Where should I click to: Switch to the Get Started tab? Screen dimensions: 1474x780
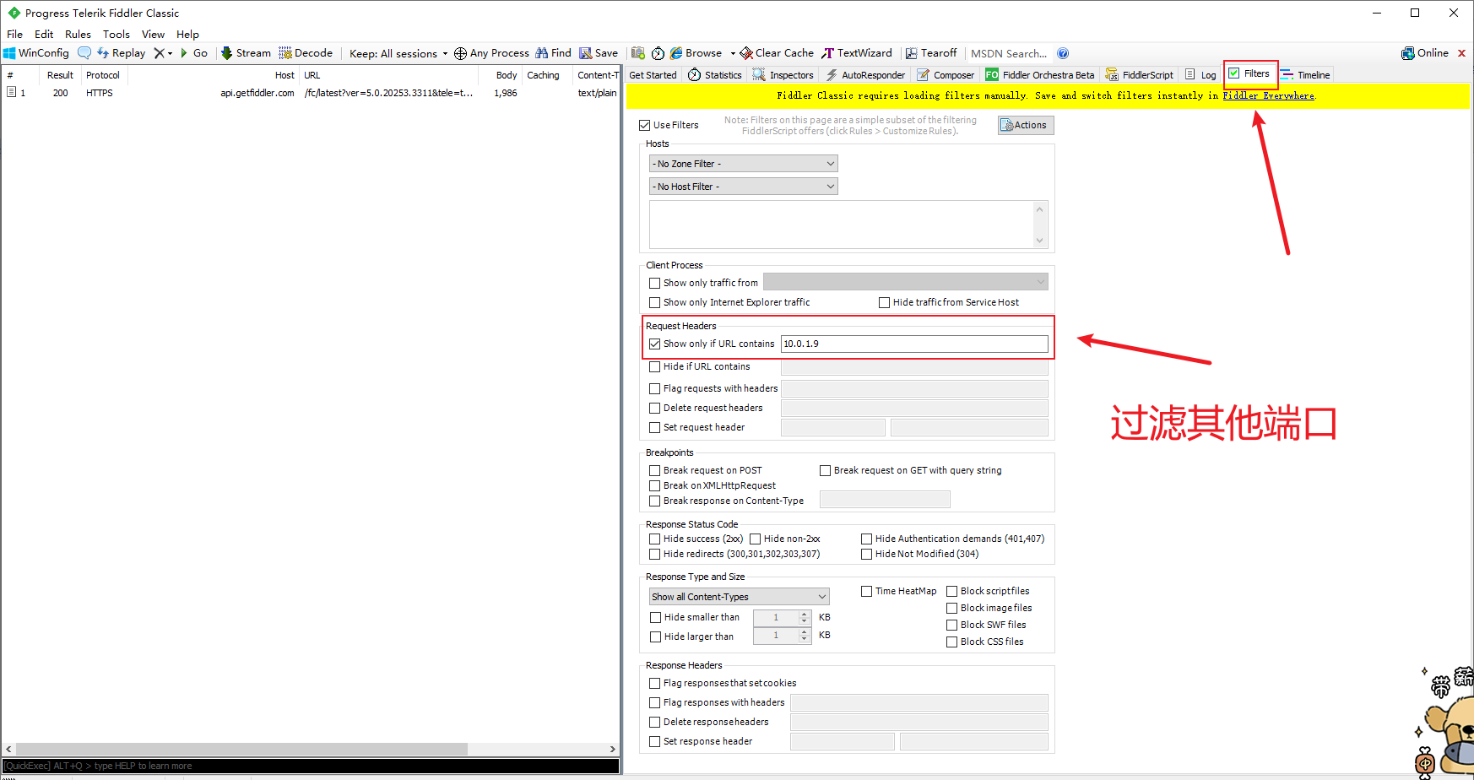(x=653, y=75)
